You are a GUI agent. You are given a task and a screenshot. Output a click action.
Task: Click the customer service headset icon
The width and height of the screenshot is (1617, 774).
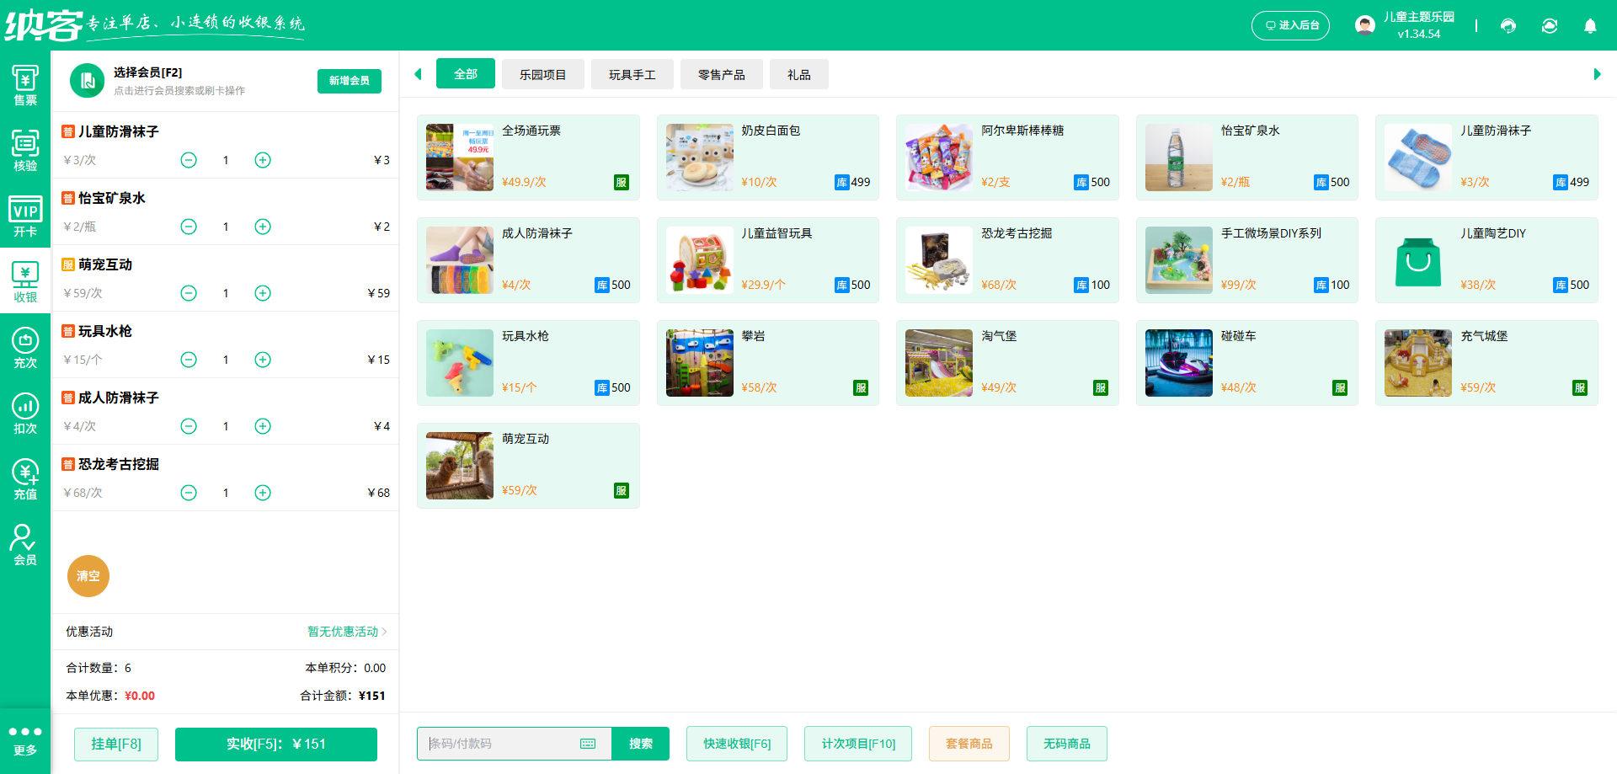pyautogui.click(x=1508, y=26)
